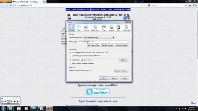Click the Use Current Page button
The height and width of the screenshot is (111, 198).
(93, 45)
